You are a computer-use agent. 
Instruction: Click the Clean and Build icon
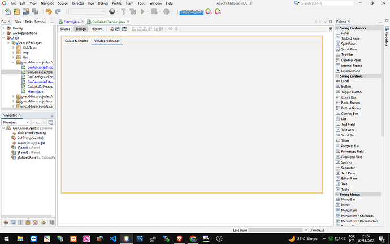pos(133,12)
